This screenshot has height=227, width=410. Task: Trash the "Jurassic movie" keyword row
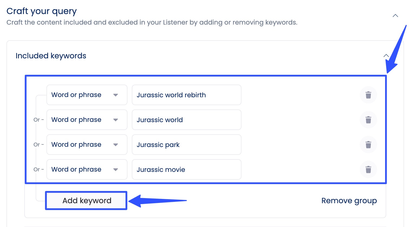pyautogui.click(x=368, y=169)
